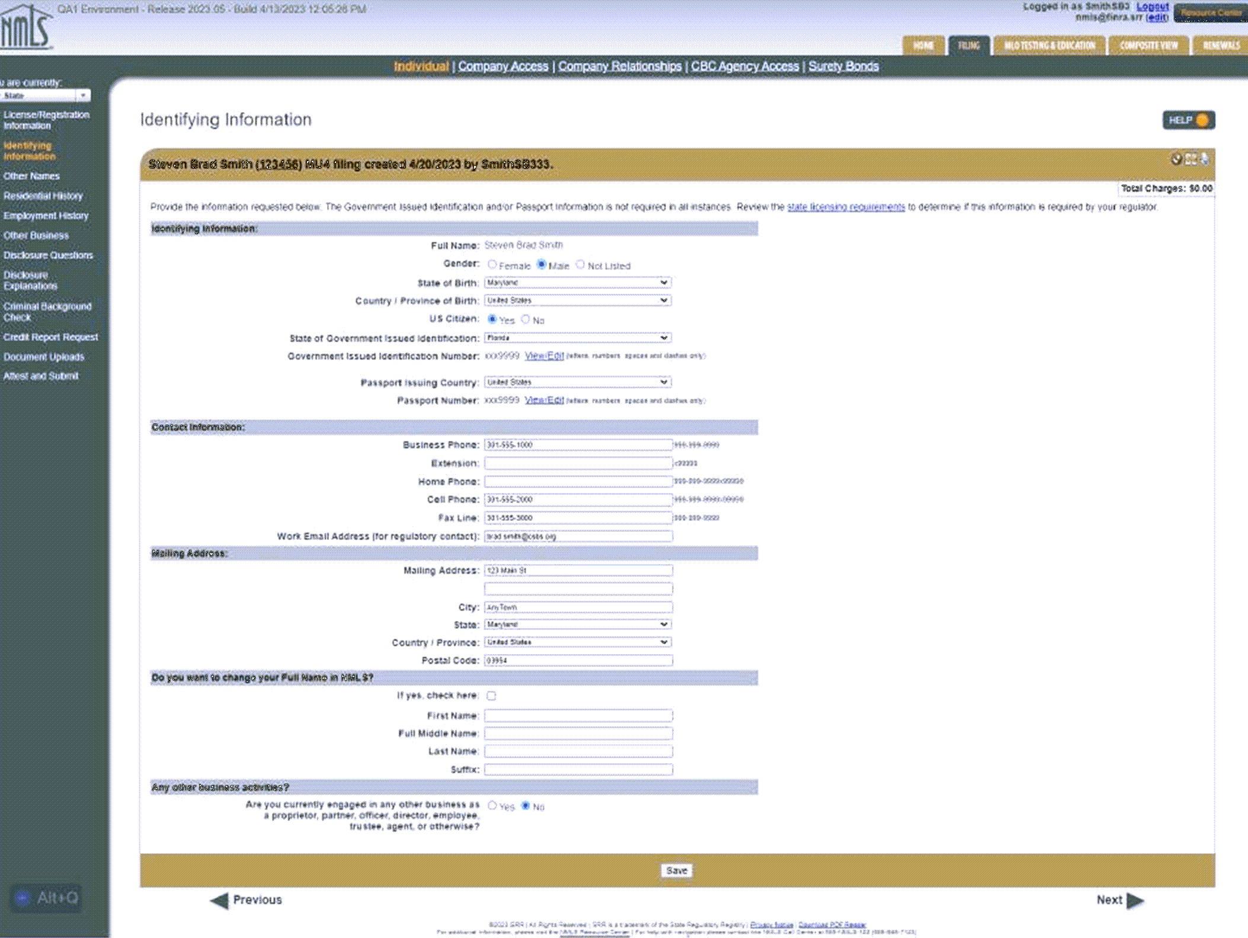Switch to the COMPOSITE VIEW tab
This screenshot has height=938, width=1248.
(1148, 44)
